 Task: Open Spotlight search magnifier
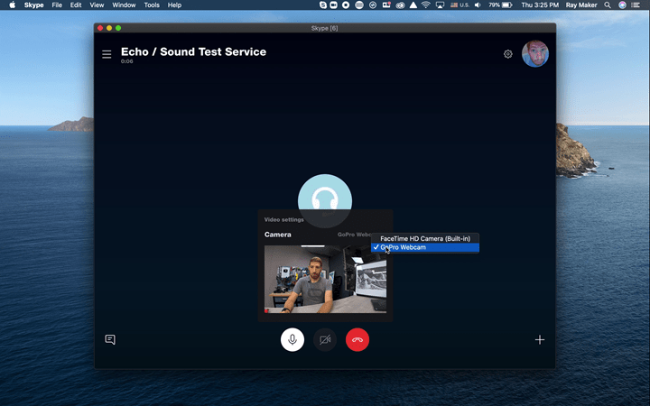click(x=608, y=5)
